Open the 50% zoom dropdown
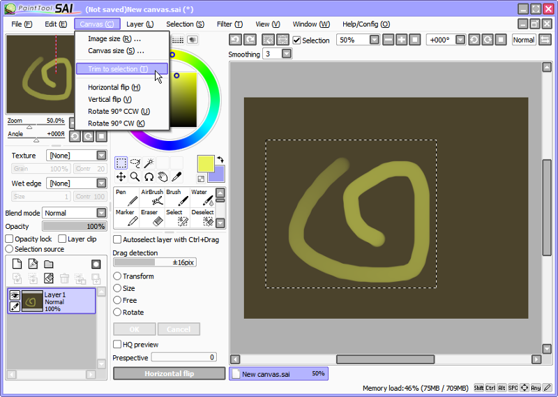 [x=375, y=40]
